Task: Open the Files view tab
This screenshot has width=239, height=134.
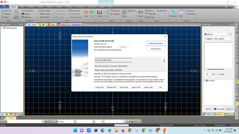Action: 52,25
